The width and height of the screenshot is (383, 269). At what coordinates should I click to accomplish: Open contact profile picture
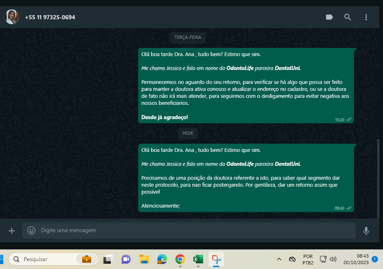click(12, 17)
